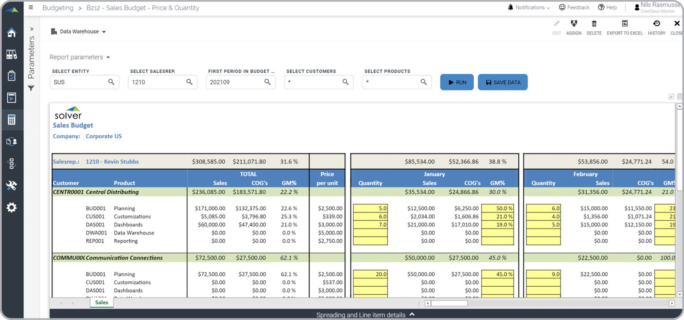
Task: Search icon in Select Entity field
Action: click(111, 82)
